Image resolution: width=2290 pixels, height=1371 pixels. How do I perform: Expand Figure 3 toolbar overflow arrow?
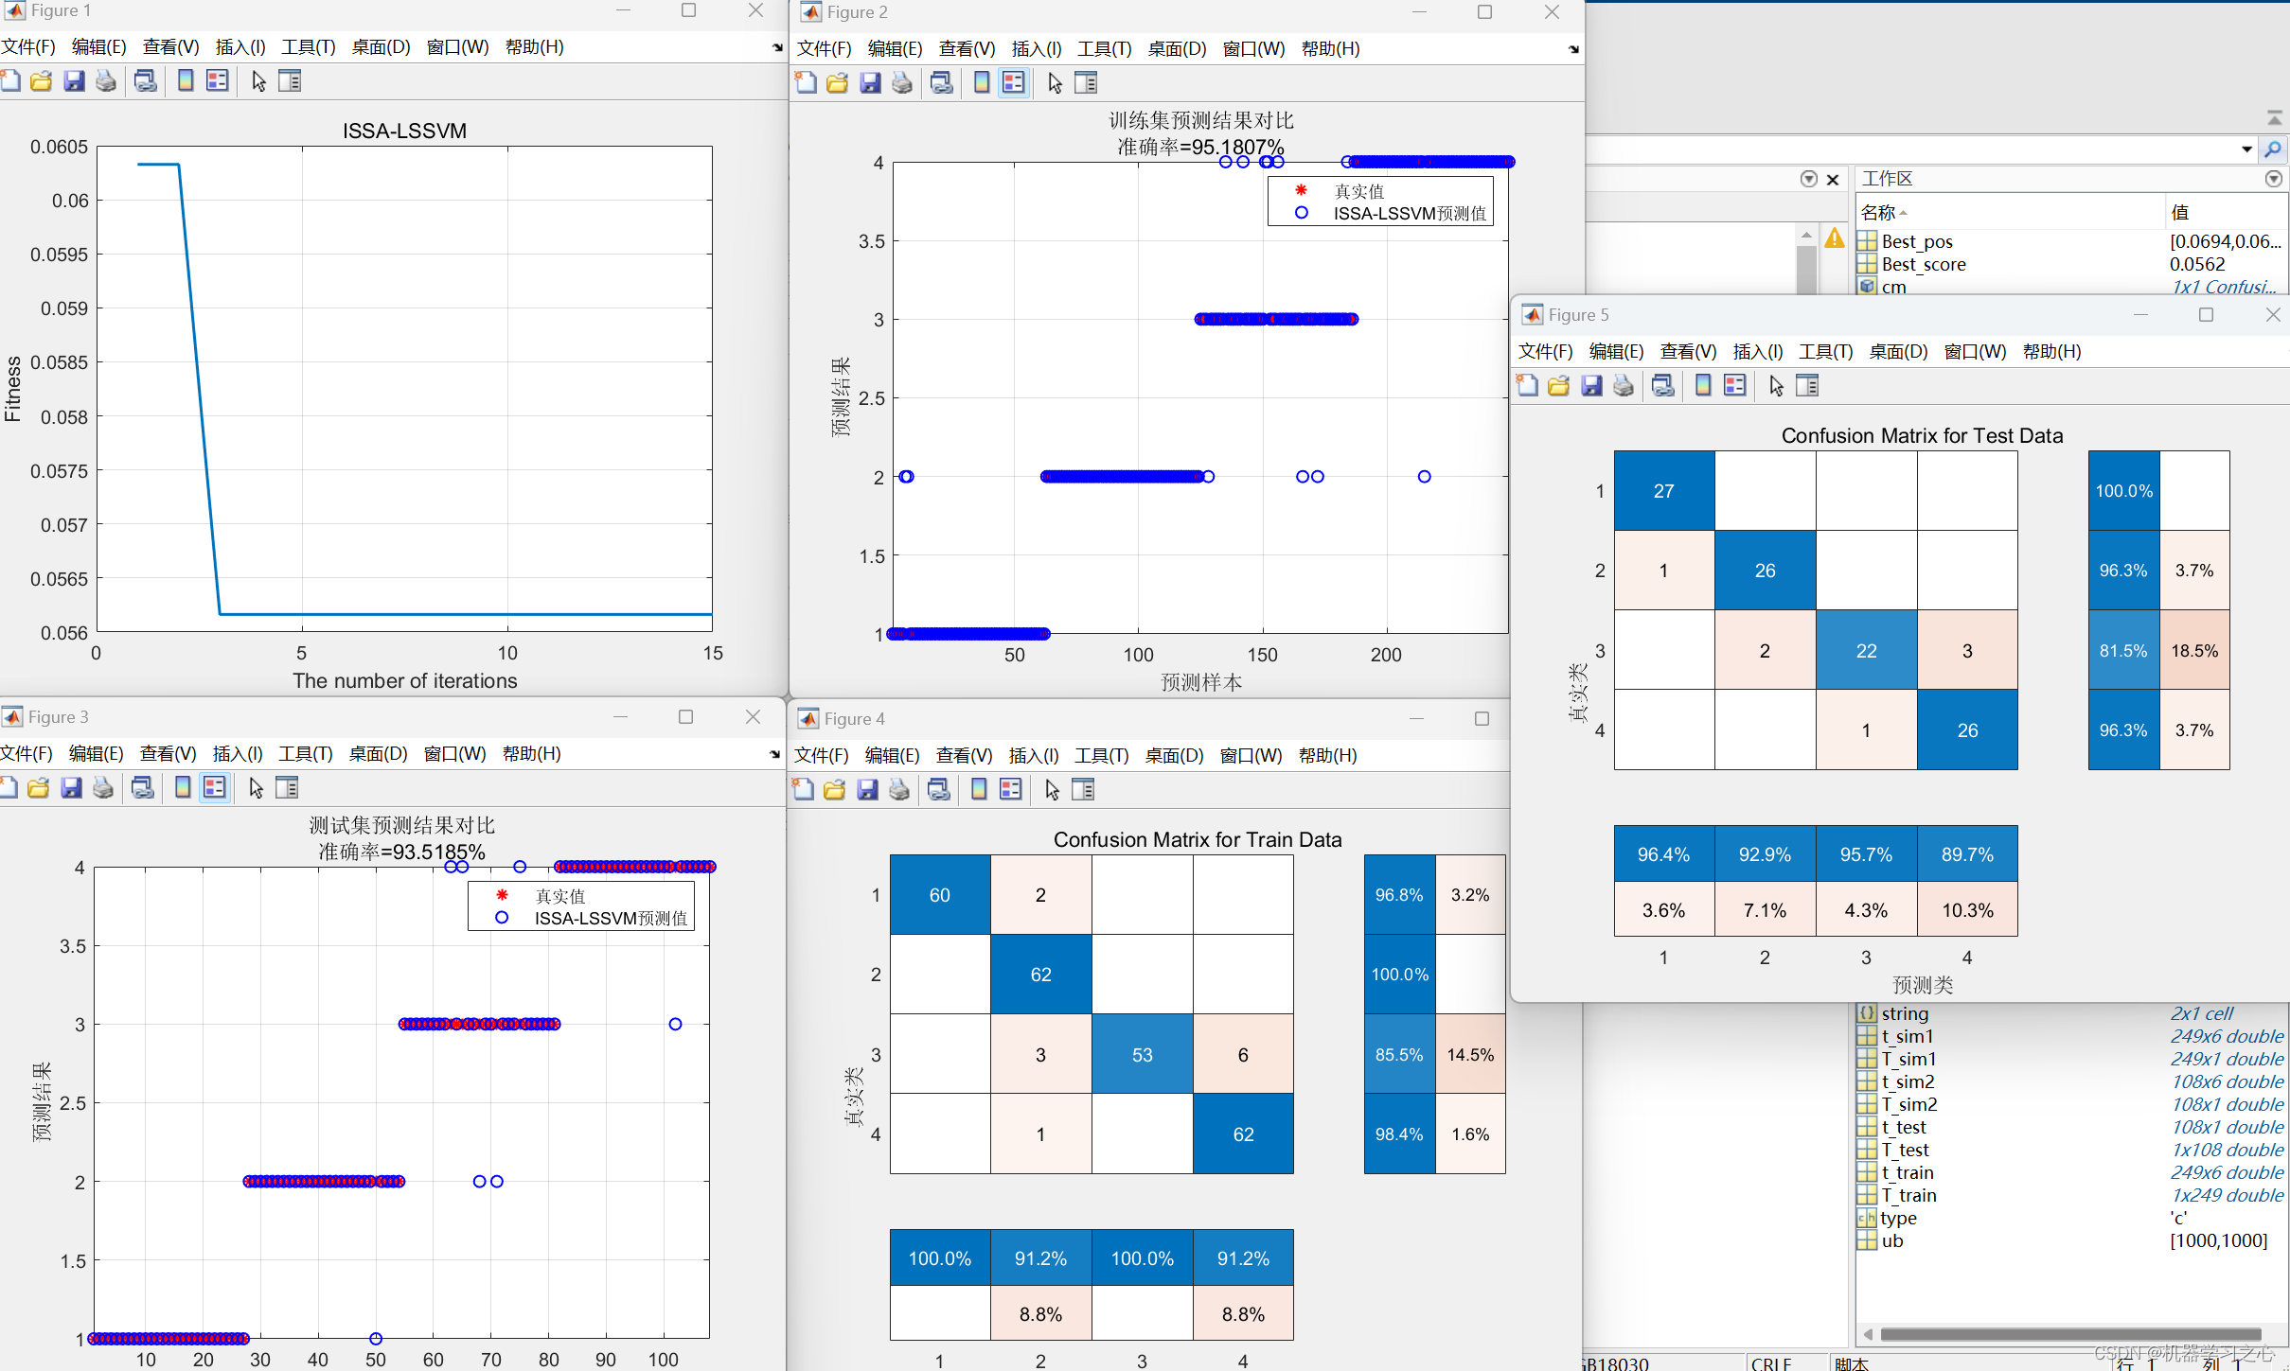[x=774, y=754]
